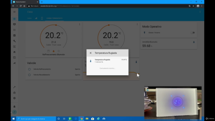215x121 pixels.
Task: Close the Home Assistant browser tab
Action: click(37, 2)
